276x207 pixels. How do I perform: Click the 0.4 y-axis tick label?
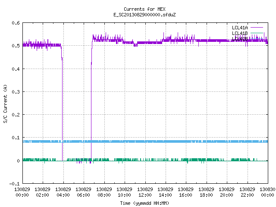(x=16, y=69)
